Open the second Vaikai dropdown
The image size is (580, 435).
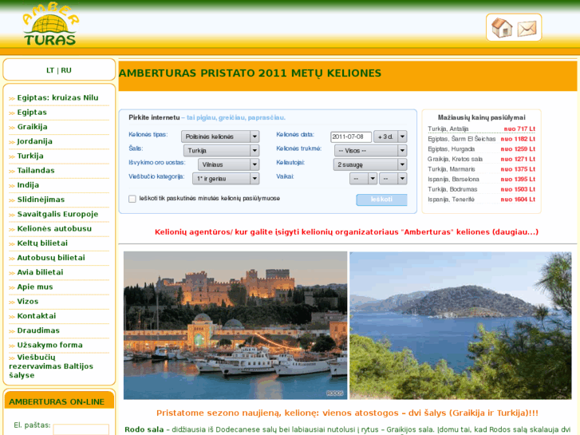tap(393, 179)
